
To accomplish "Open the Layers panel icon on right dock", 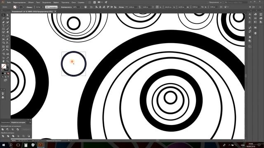I will click(255, 33).
